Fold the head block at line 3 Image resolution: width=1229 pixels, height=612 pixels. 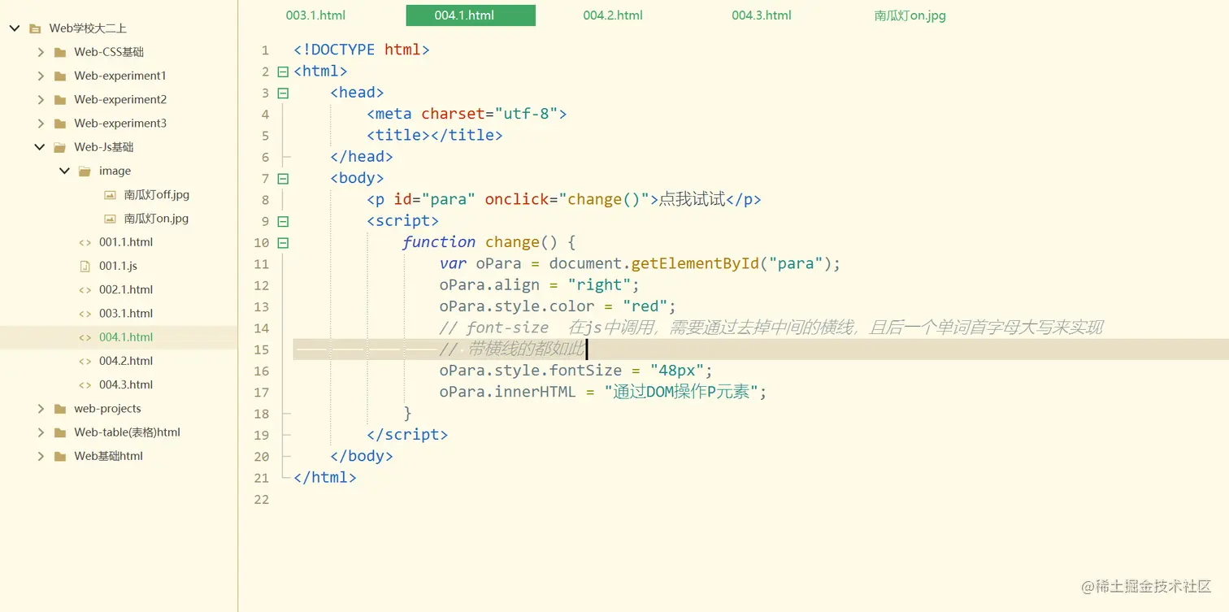coord(283,93)
